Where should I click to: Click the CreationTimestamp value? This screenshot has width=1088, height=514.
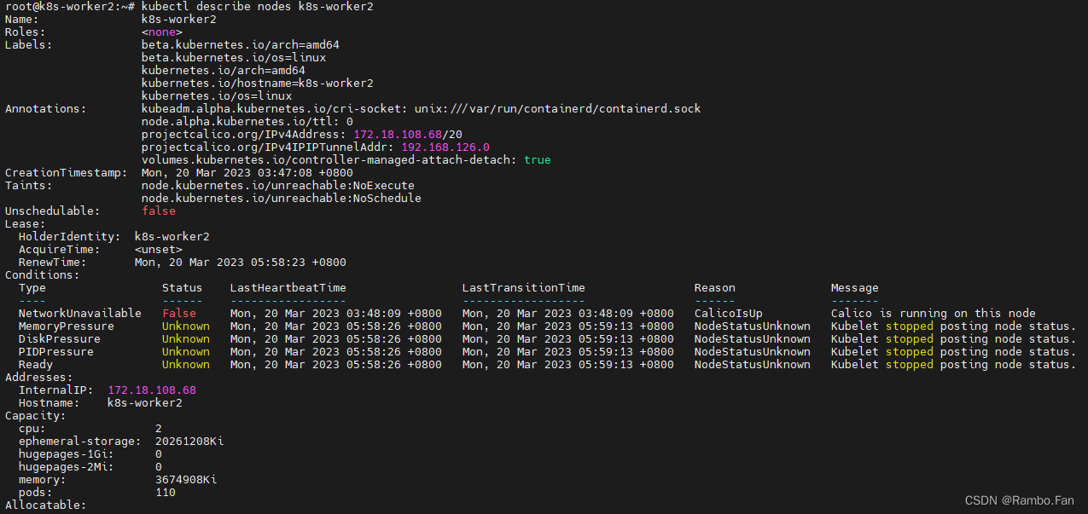[247, 172]
